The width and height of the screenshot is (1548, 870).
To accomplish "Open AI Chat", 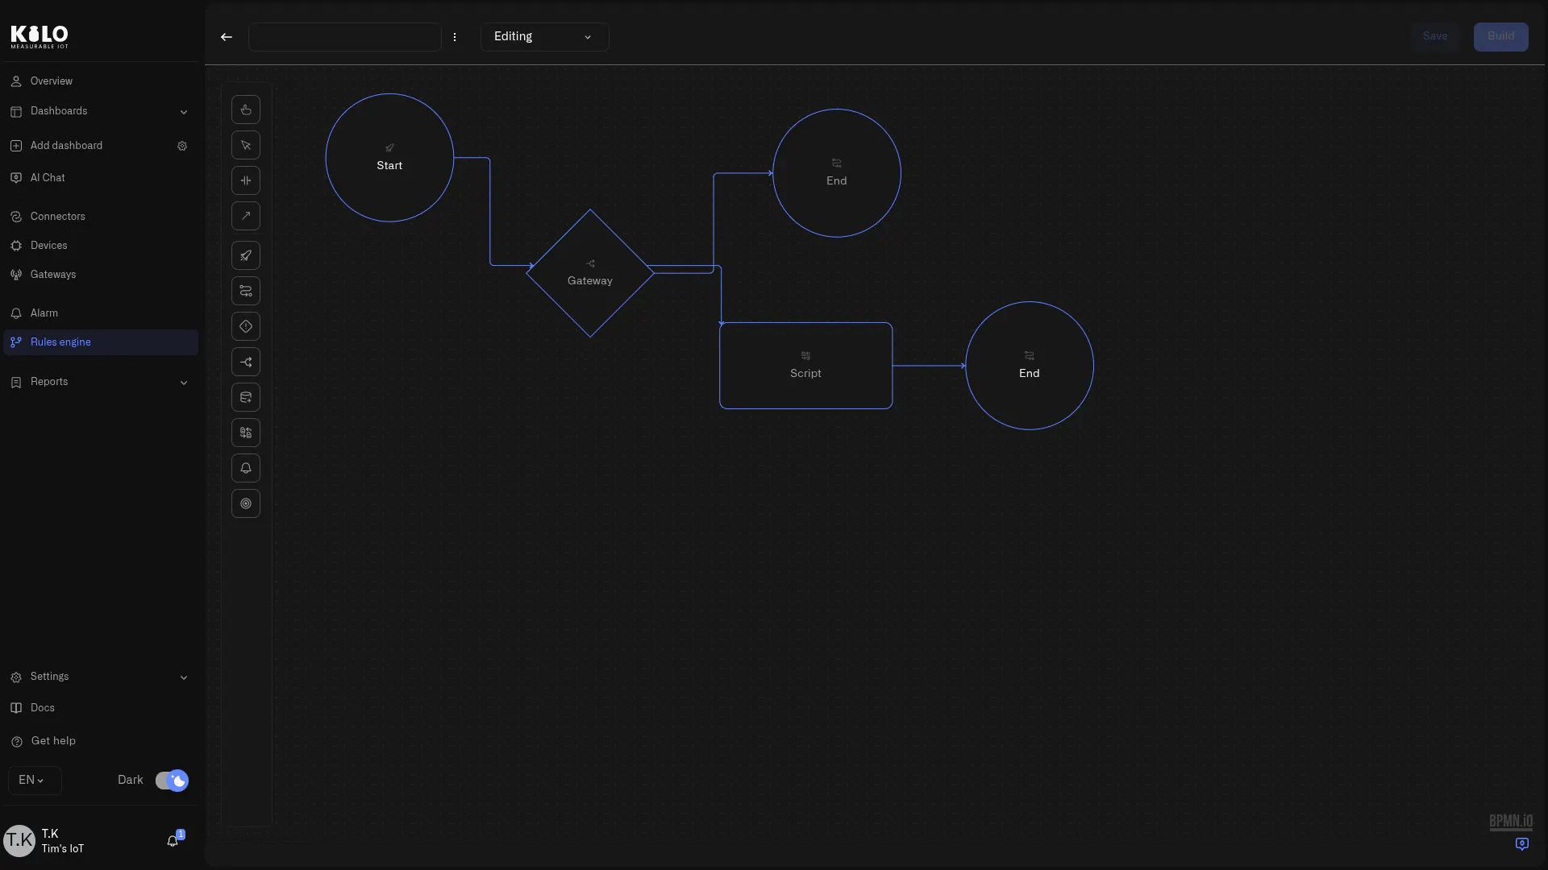I will 101,178.
